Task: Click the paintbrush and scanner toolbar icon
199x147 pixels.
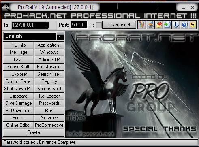Action: [150, 25]
